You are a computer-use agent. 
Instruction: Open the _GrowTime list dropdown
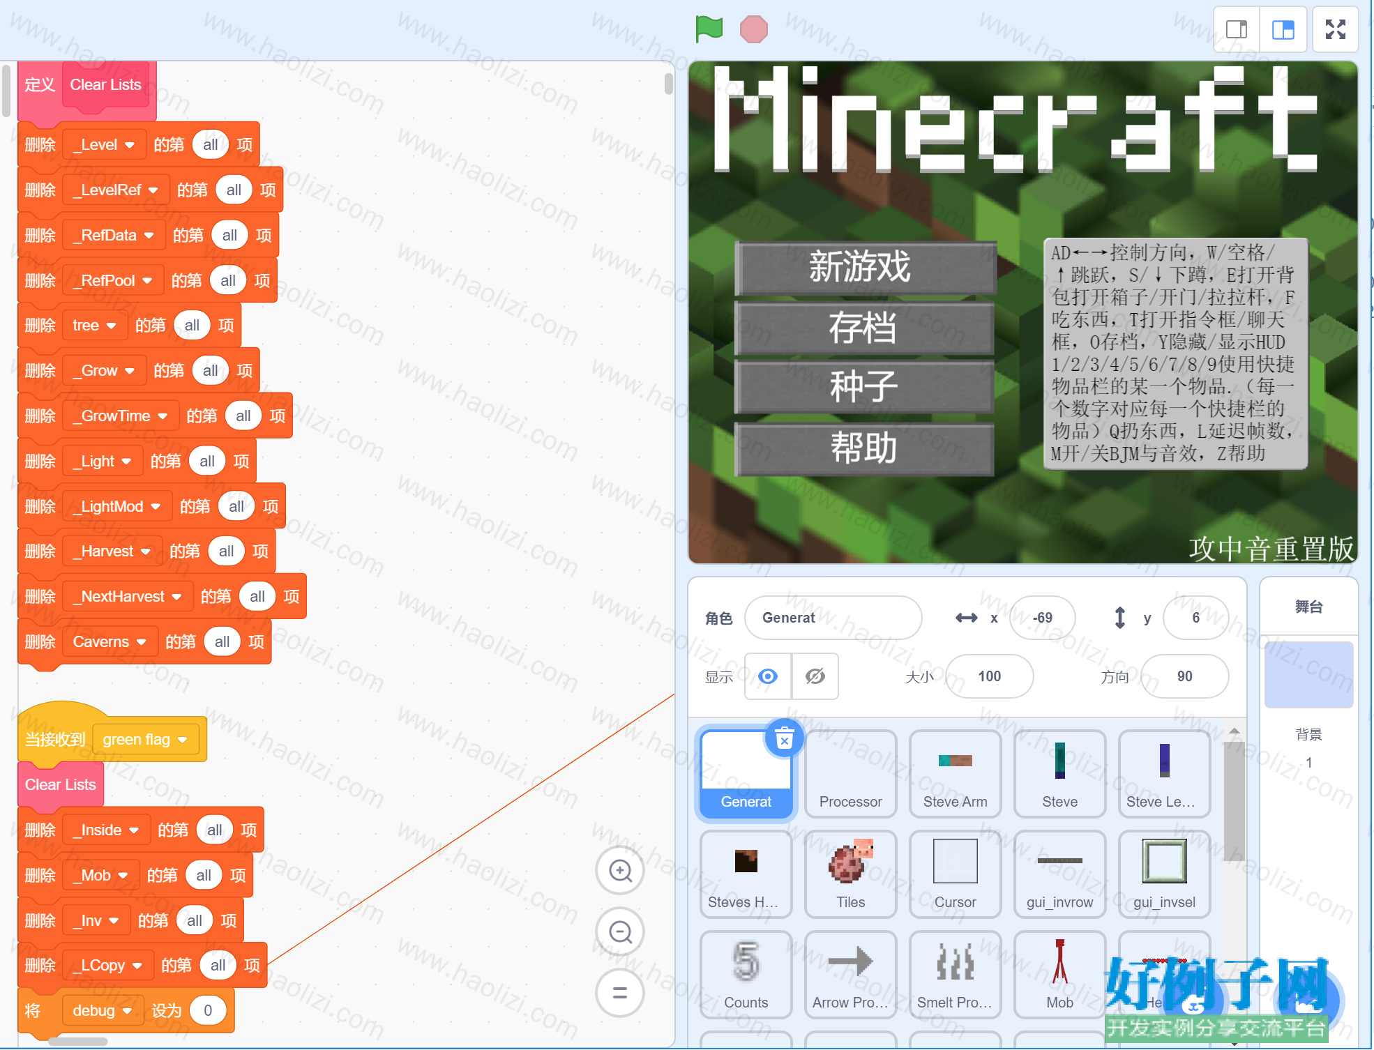[121, 416]
